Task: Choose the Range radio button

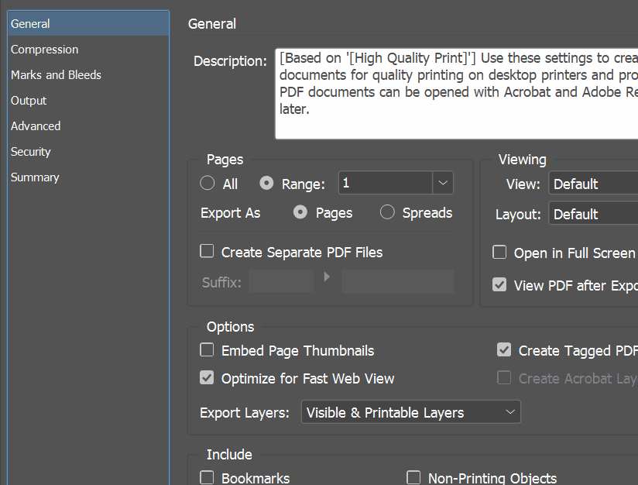Action: (267, 184)
